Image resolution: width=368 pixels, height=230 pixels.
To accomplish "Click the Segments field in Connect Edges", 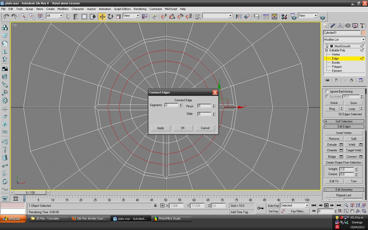I will coord(171,105).
